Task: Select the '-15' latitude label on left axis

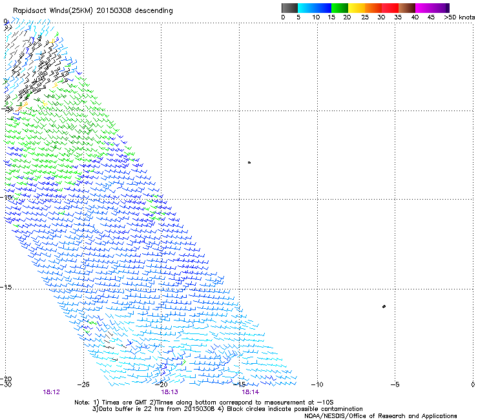Action: pos(6,288)
